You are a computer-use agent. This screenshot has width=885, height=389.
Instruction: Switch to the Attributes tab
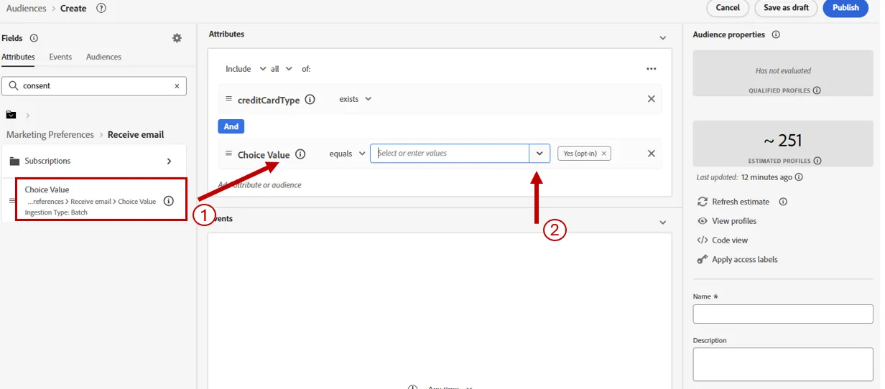click(18, 57)
